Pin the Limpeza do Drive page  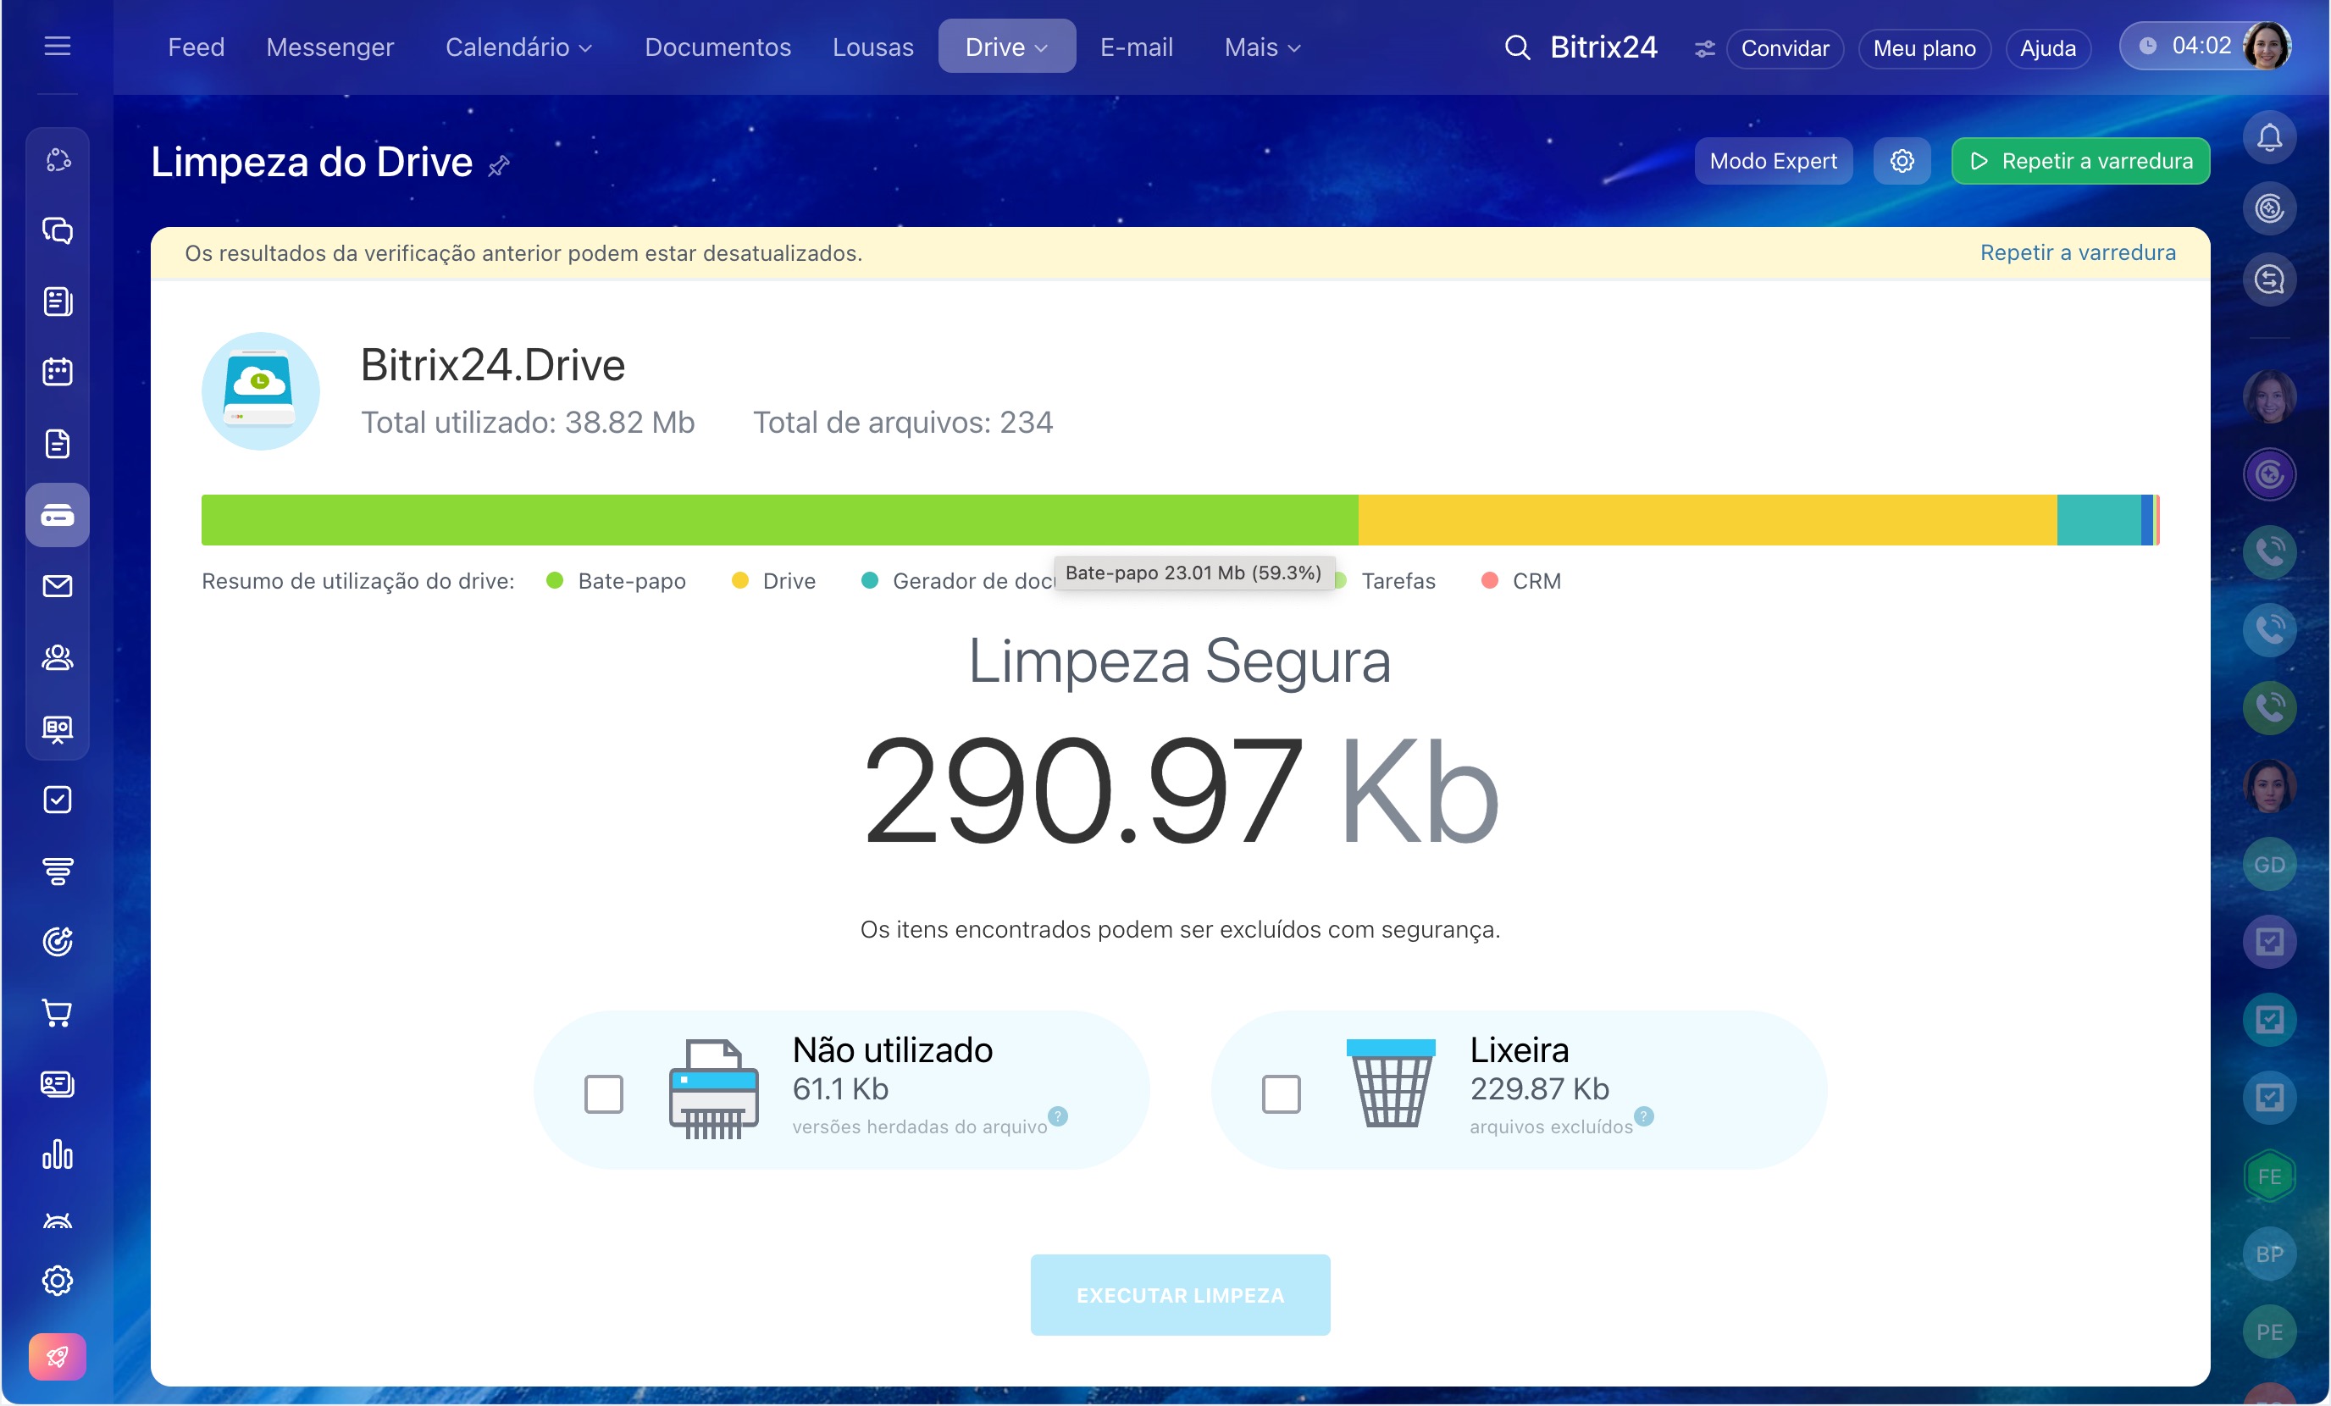coord(499,167)
